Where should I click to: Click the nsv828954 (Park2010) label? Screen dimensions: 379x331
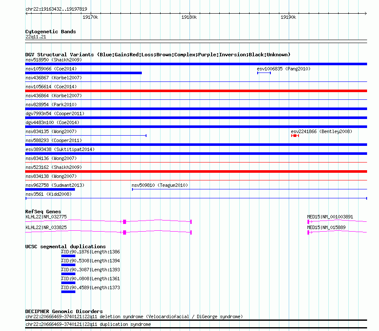point(51,105)
